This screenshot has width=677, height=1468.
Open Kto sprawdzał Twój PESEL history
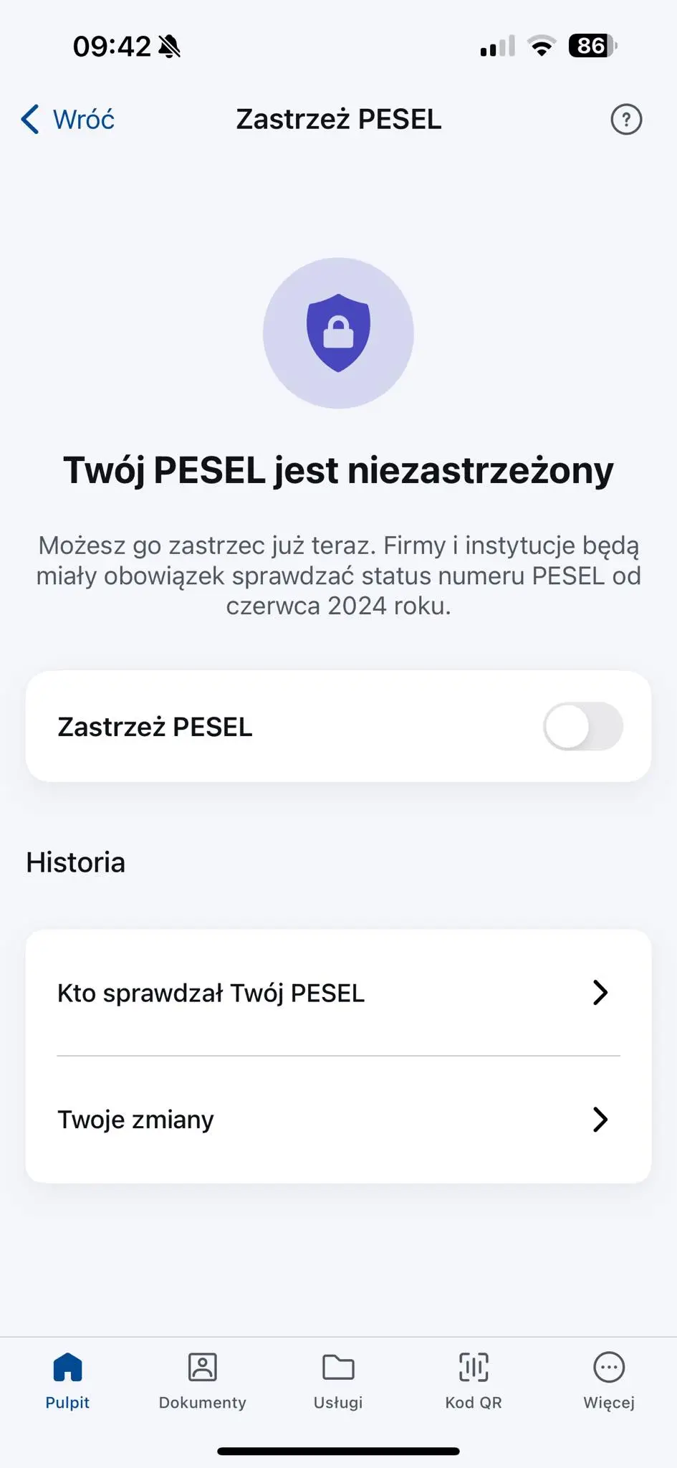211,993
